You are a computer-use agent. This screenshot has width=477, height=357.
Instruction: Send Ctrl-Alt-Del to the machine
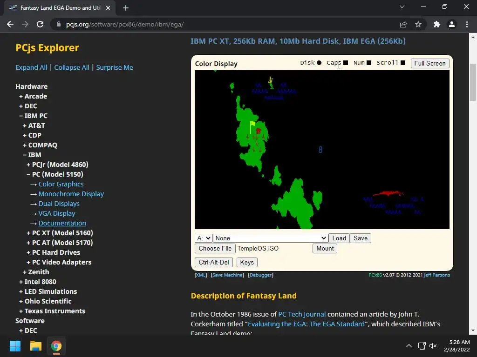coord(214,262)
